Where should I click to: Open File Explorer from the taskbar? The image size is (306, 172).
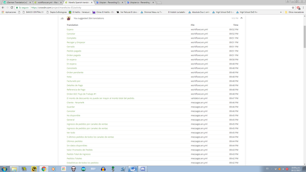coord(14,169)
